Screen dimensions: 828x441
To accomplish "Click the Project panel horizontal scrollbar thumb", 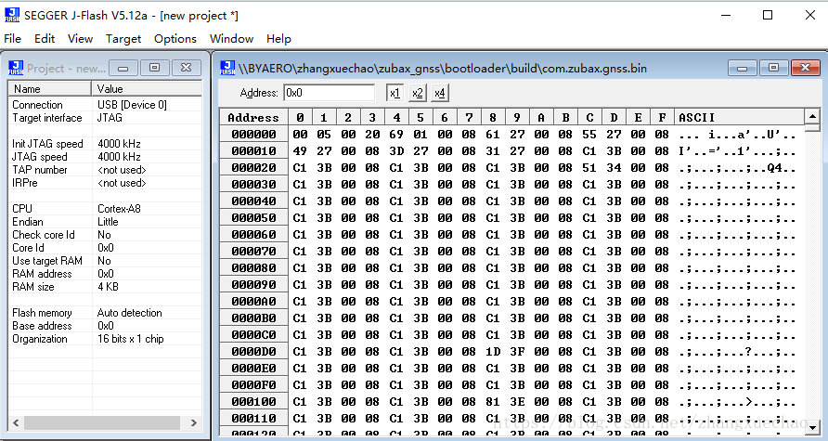I will tap(102, 422).
